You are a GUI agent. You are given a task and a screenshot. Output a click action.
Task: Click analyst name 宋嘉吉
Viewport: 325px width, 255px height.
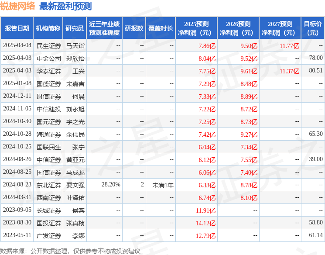75,84
